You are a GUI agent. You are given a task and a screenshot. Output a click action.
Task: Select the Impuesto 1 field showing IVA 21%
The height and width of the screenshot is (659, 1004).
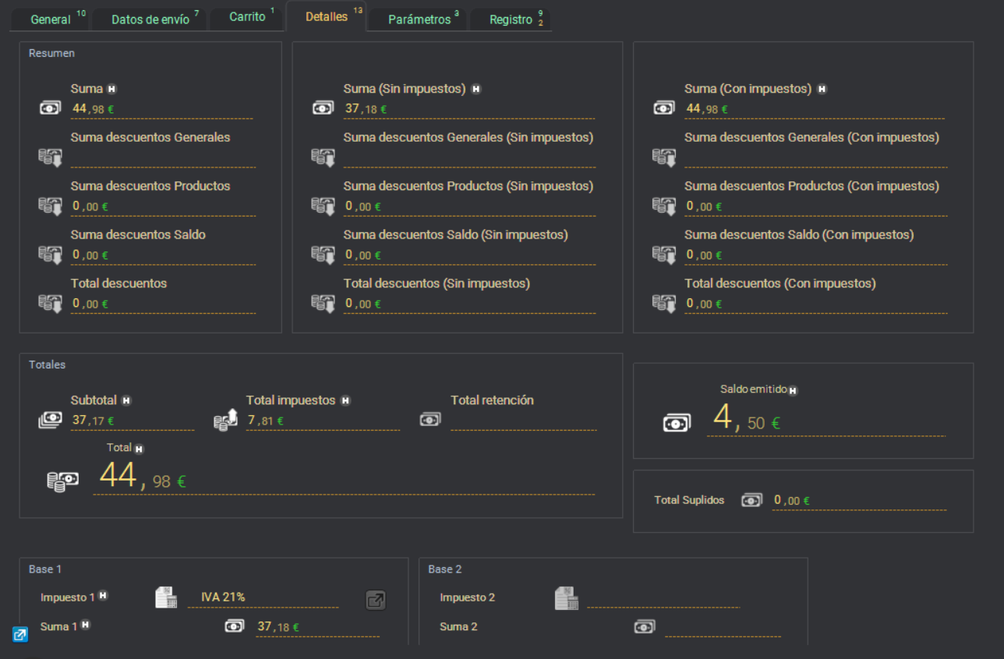point(263,597)
